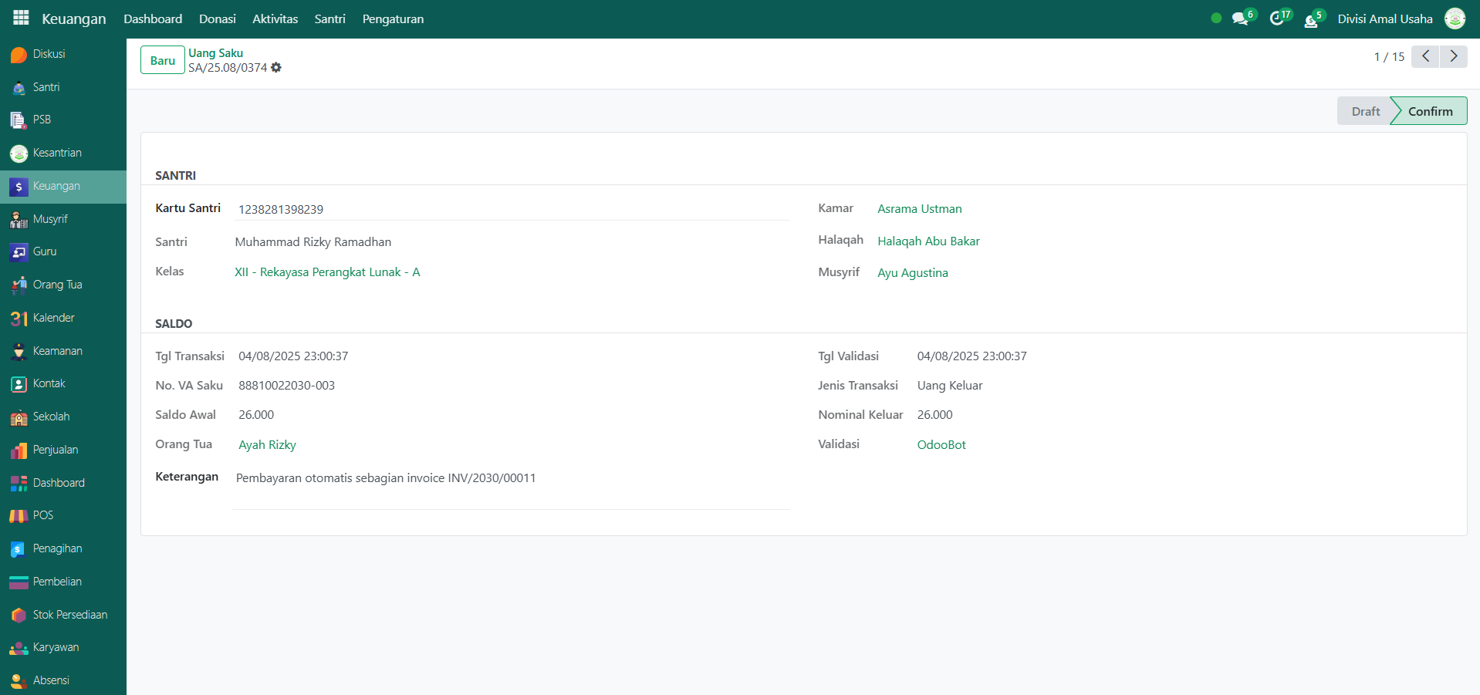Open the apps grid menu icon
Screen dimensions: 1480x695
[21, 18]
